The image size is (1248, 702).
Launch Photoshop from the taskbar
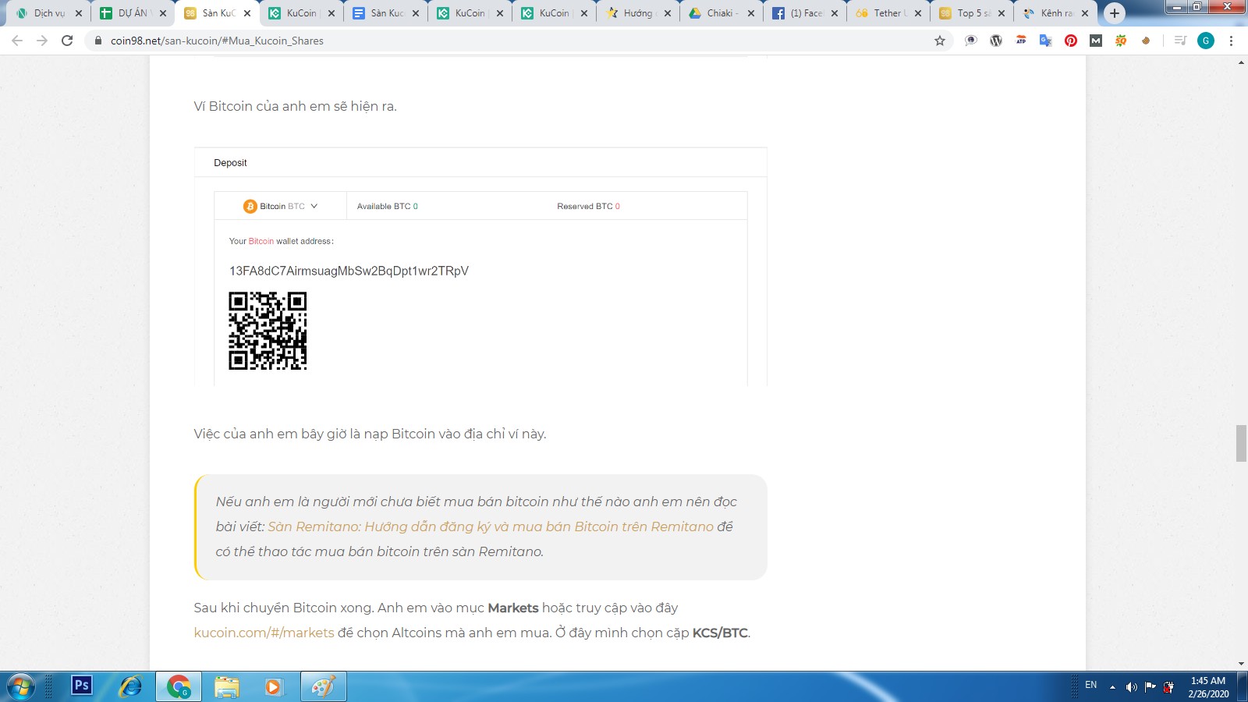pyautogui.click(x=82, y=686)
